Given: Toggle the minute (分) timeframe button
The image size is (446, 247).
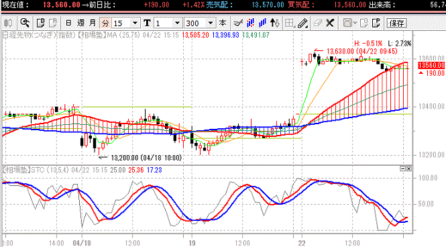Looking at the screenshot, I should [x=105, y=23].
